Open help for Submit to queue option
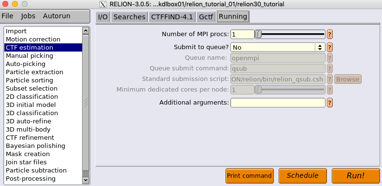This screenshot has width=382, height=186. 330,47
